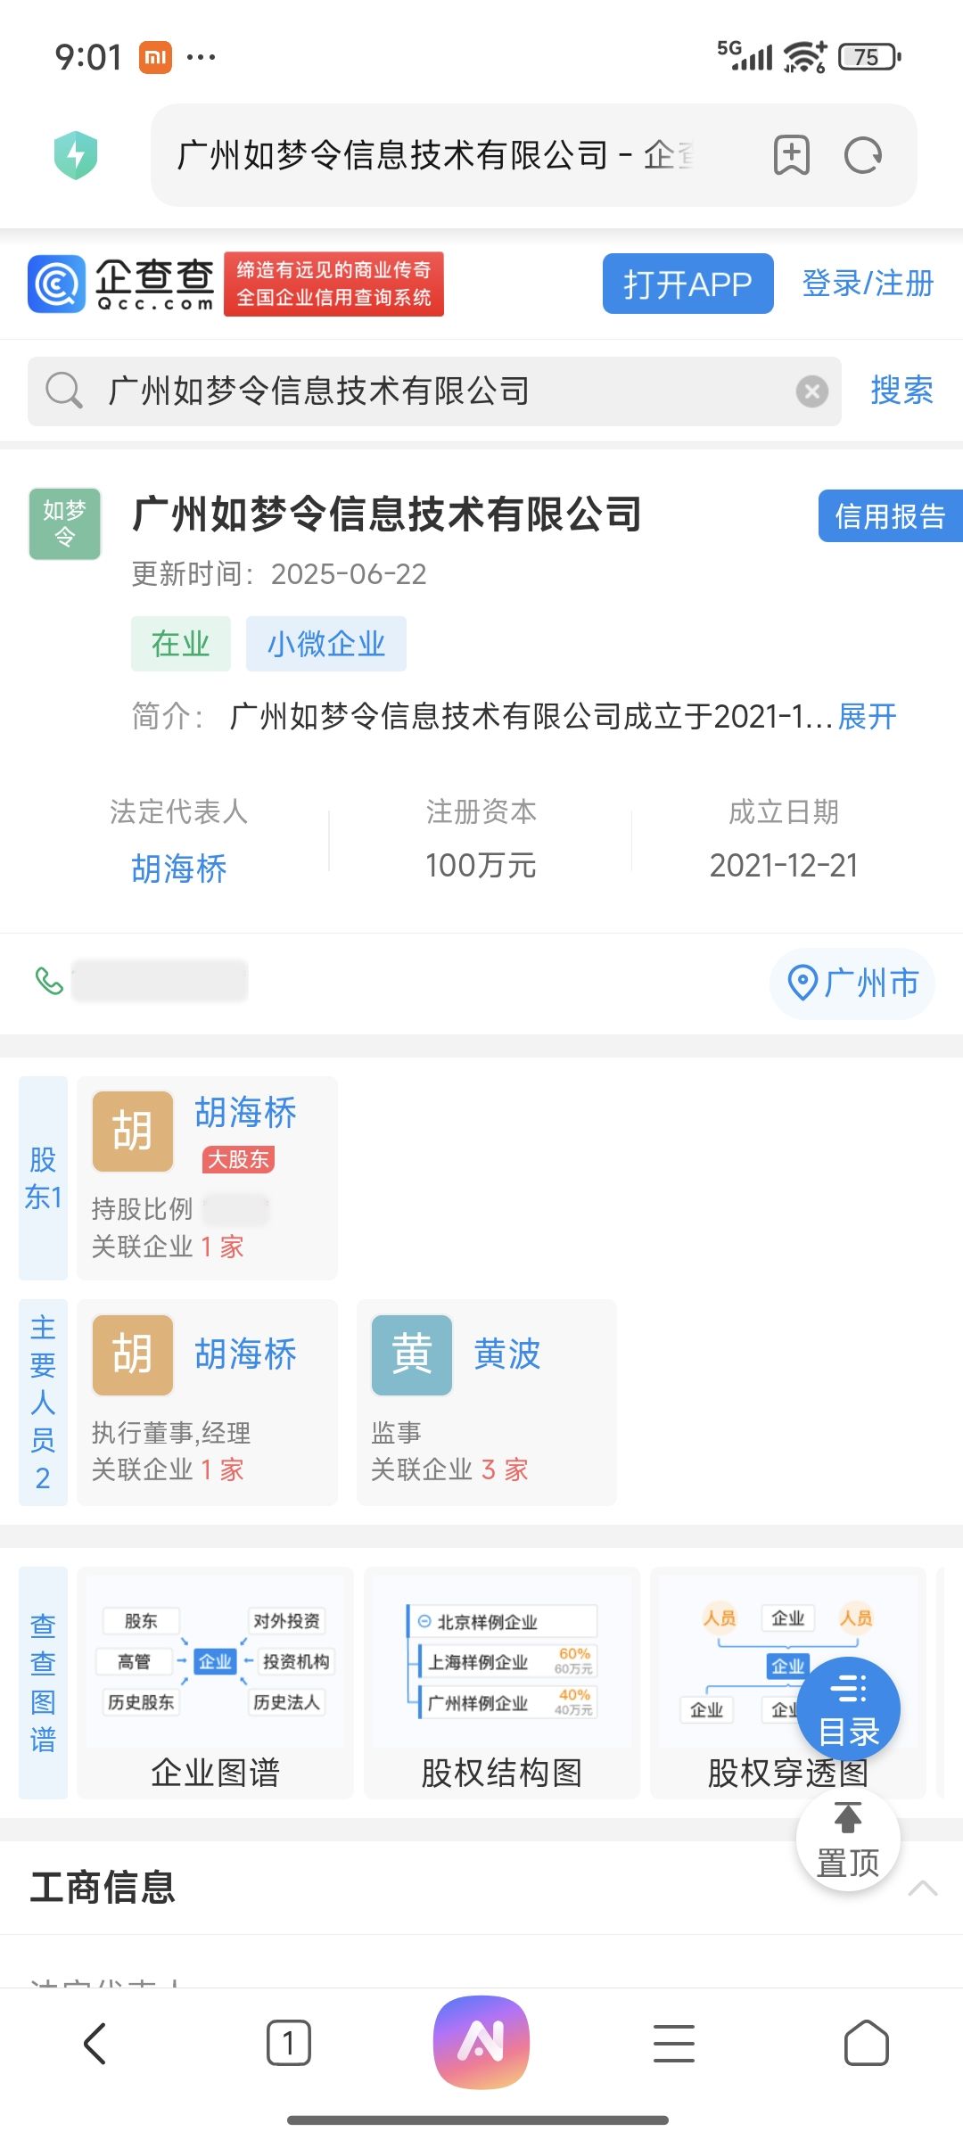Open 企业图谱 thumbnail
This screenshot has width=963, height=2140.
pos(216,1683)
